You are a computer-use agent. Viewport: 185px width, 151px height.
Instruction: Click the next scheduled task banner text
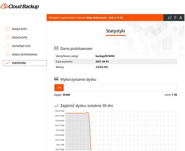(86, 18)
